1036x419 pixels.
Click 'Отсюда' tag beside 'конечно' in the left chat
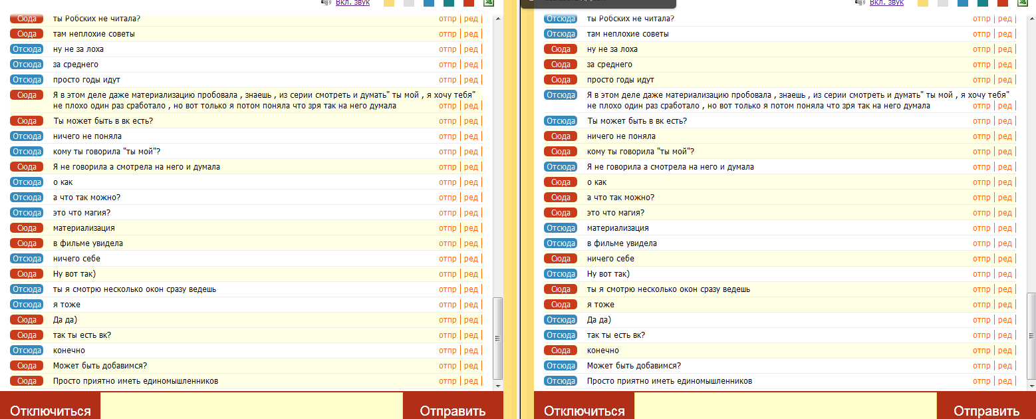27,350
